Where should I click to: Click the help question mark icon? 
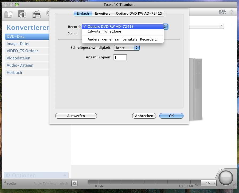232,12
